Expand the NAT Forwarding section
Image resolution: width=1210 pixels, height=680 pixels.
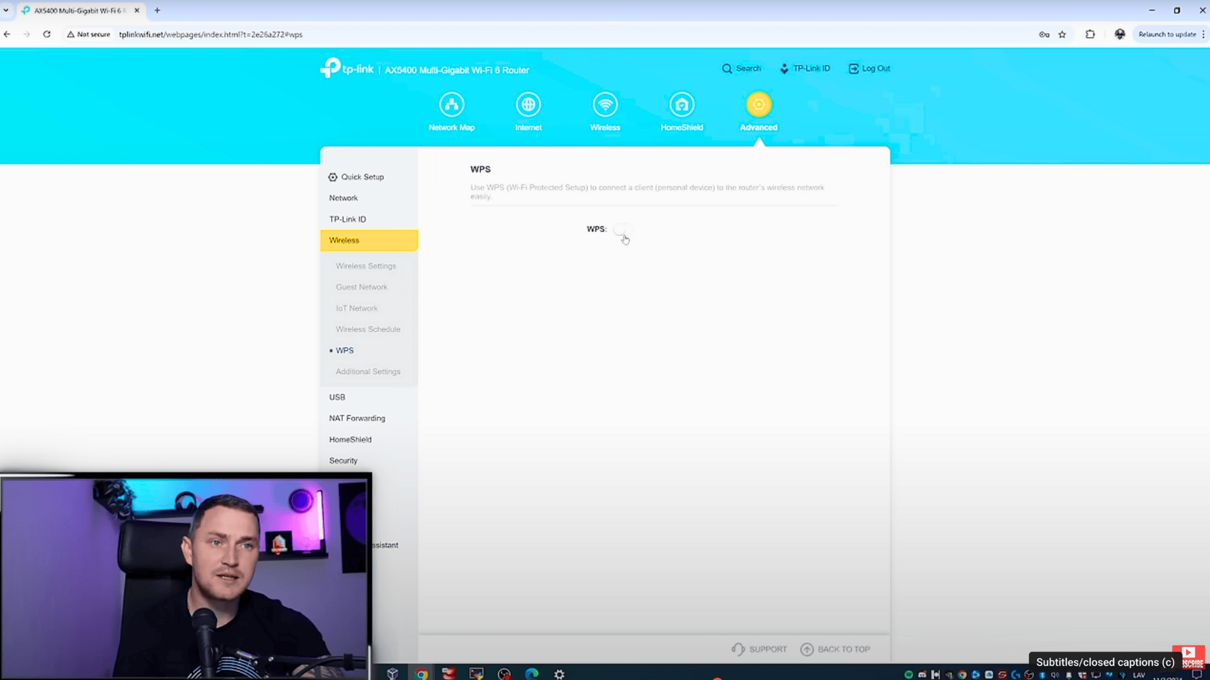click(357, 418)
